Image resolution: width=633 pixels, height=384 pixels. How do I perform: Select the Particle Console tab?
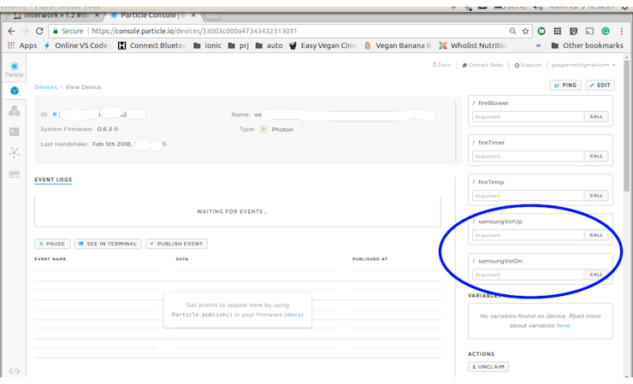point(151,15)
